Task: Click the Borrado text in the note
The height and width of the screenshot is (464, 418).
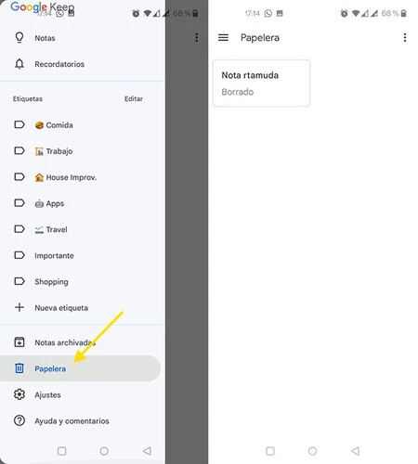Action: [238, 92]
